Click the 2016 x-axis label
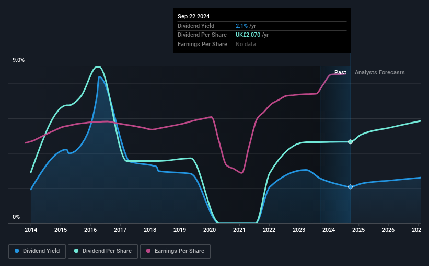 click(x=90, y=230)
